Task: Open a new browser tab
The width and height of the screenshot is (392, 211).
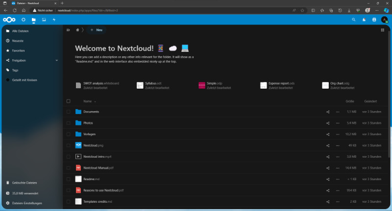Action: [62, 3]
